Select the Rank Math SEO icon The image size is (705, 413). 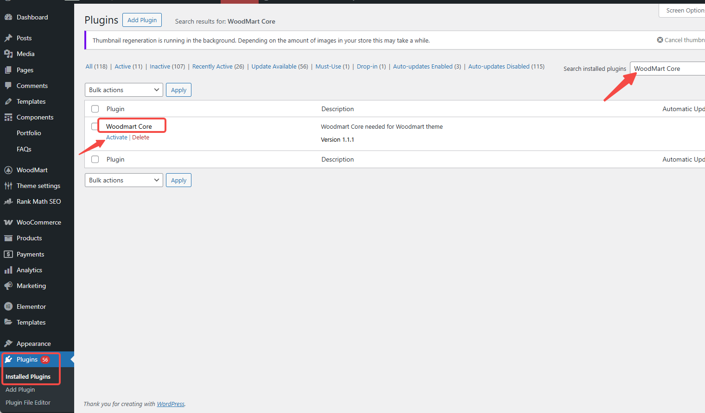pos(9,201)
